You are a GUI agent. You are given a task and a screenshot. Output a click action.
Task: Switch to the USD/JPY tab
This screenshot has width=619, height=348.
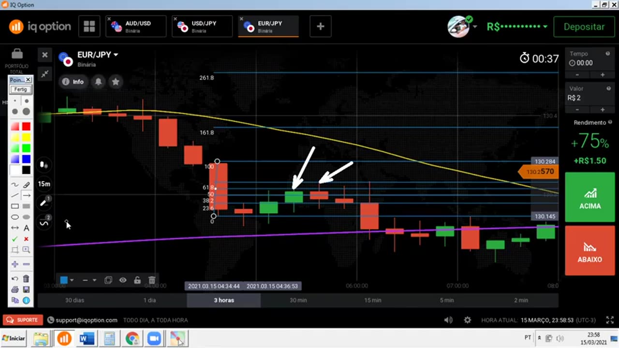coord(202,26)
